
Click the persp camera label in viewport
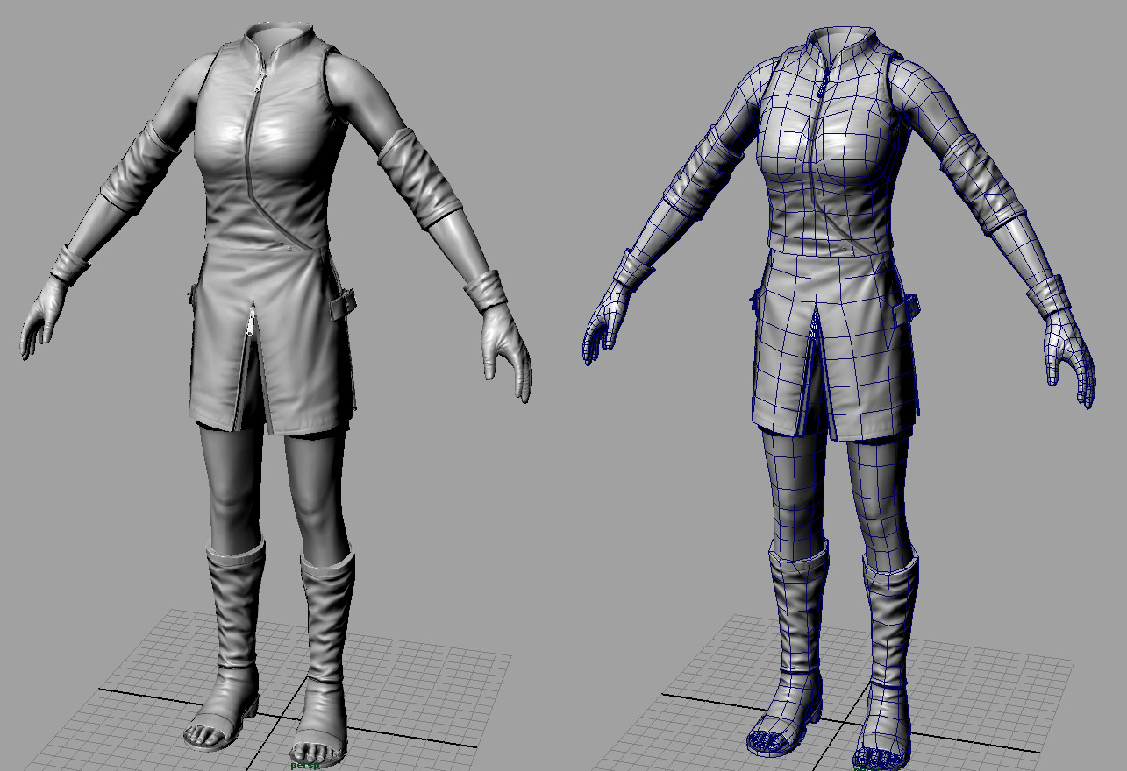click(304, 765)
